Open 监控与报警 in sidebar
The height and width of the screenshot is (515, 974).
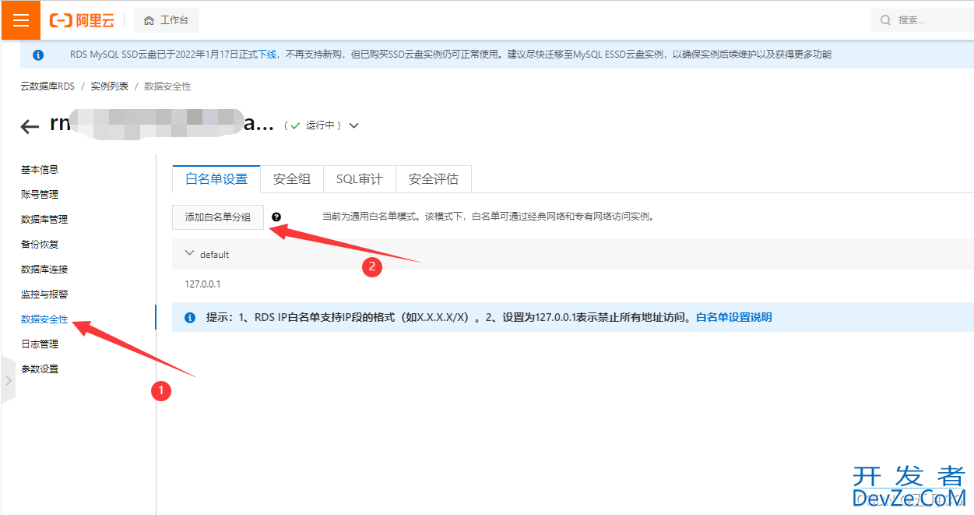44,295
